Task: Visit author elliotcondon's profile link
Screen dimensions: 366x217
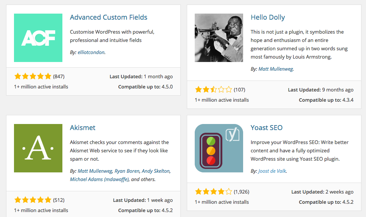Action: click(91, 52)
